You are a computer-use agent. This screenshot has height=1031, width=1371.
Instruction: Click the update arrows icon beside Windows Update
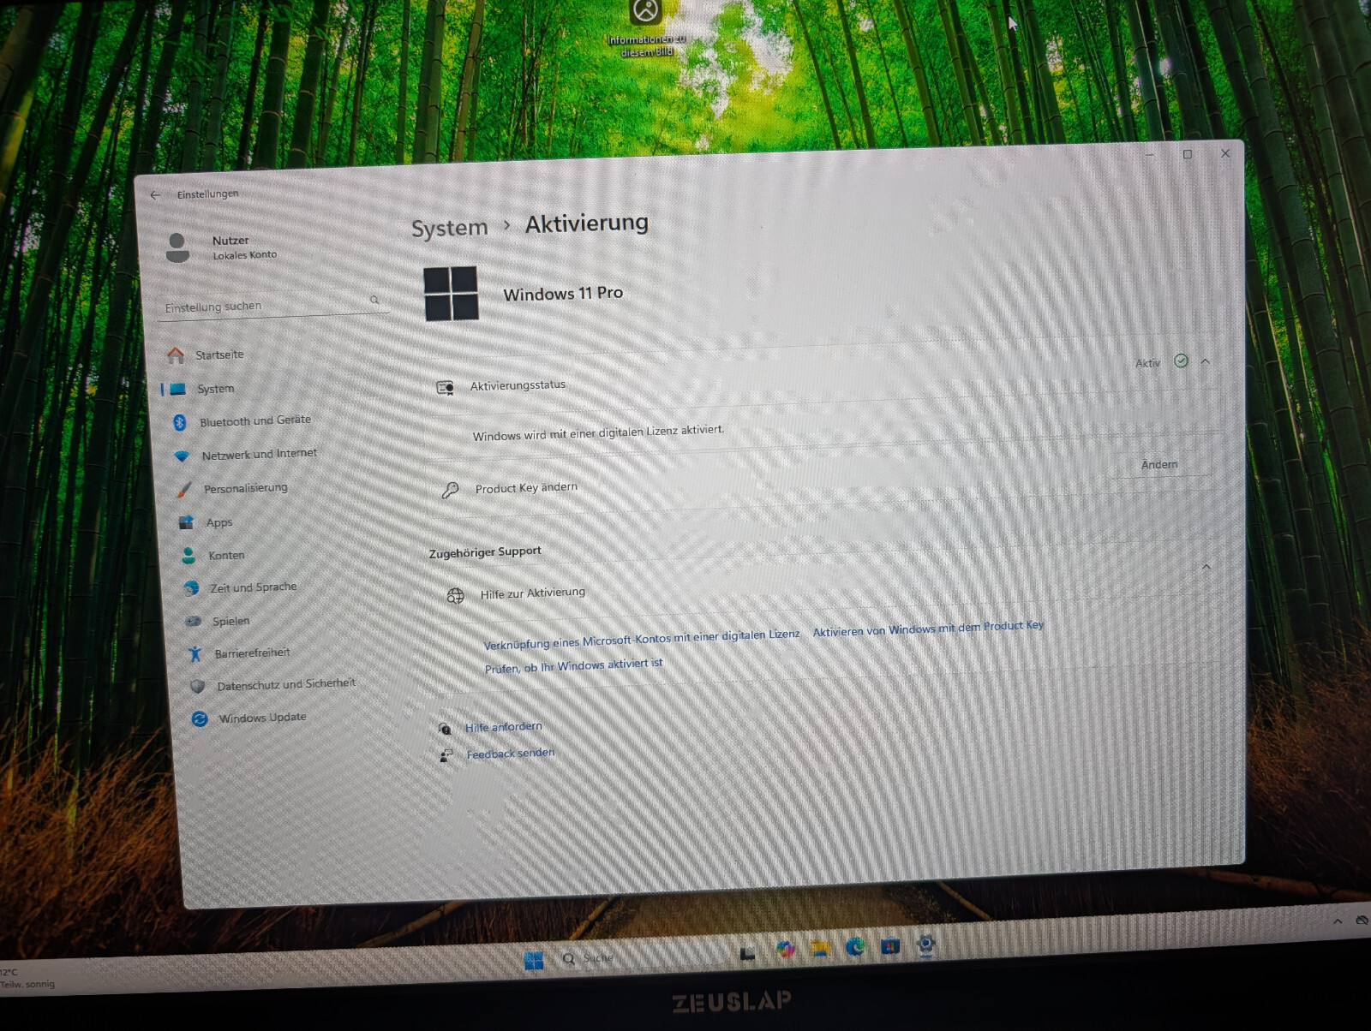[200, 719]
